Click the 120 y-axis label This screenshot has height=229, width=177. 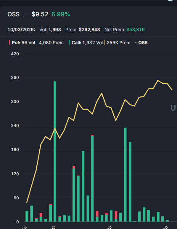pos(15,174)
